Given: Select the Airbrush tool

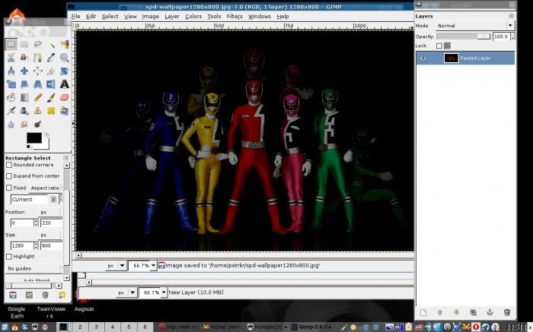Looking at the screenshot, I should (11, 111).
